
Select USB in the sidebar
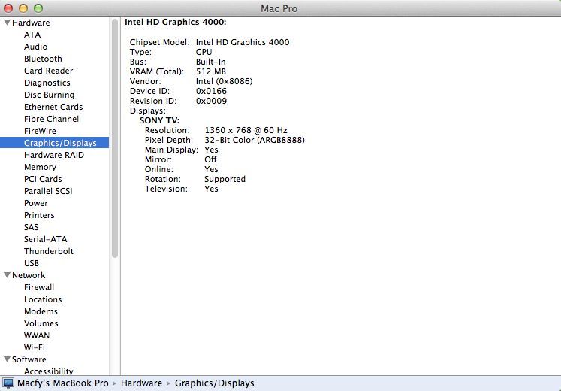(x=32, y=263)
